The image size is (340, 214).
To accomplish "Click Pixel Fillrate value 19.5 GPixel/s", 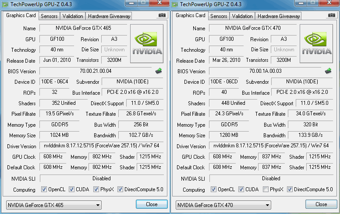I will 60,114.
